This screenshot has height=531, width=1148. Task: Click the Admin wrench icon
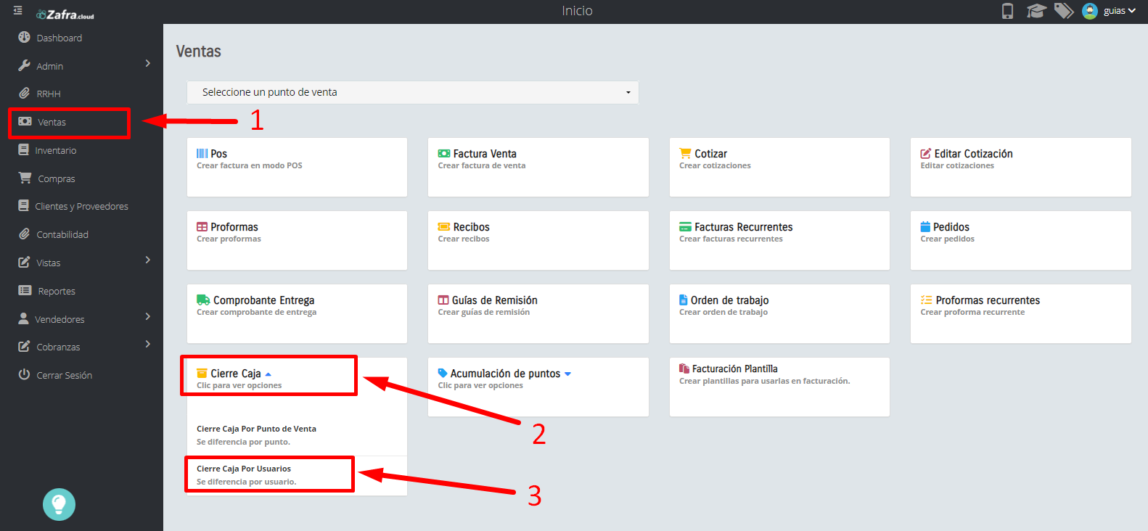tap(24, 65)
